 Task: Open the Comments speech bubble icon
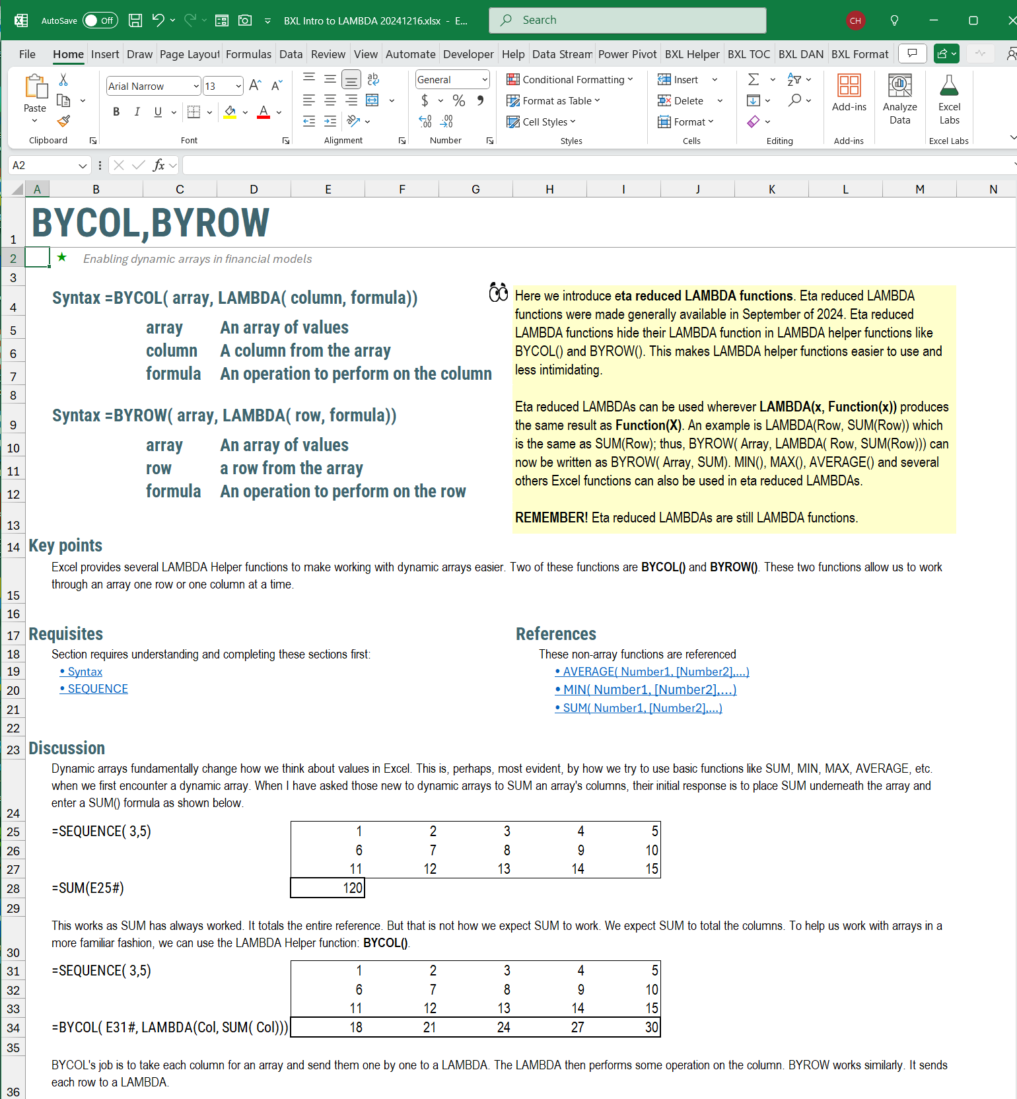[x=912, y=53]
